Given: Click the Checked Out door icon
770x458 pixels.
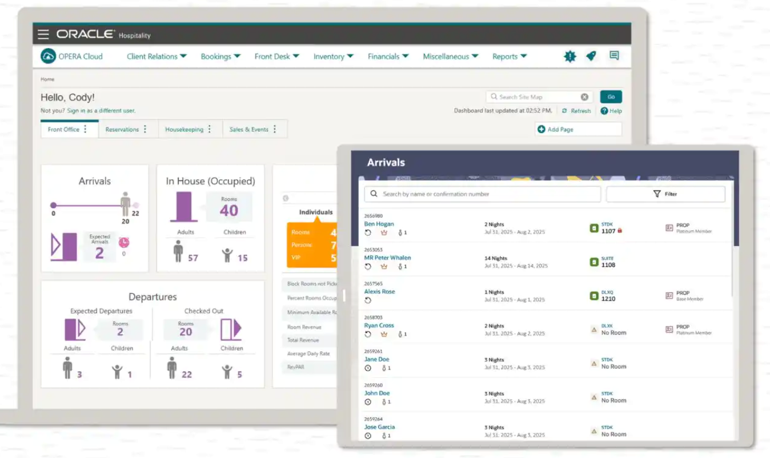Looking at the screenshot, I should coord(231,330).
